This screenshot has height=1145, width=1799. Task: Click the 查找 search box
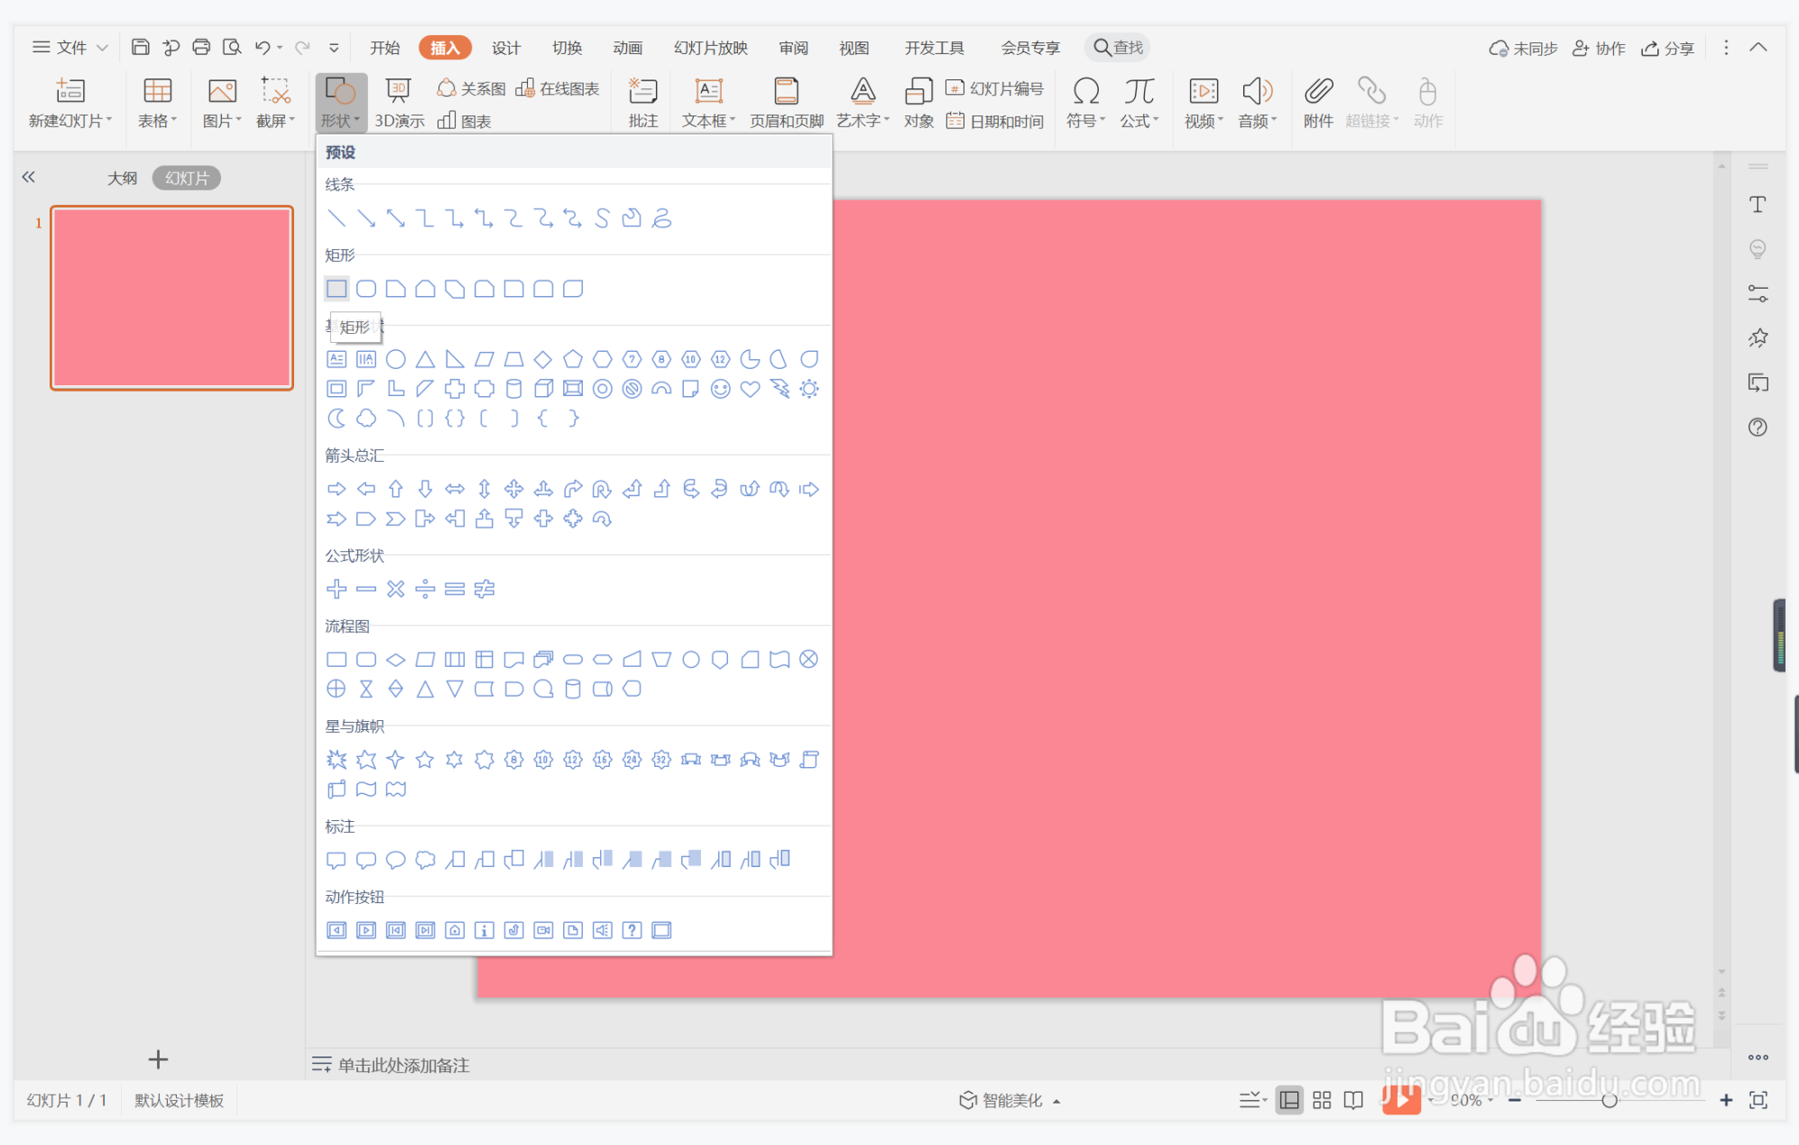click(x=1119, y=47)
